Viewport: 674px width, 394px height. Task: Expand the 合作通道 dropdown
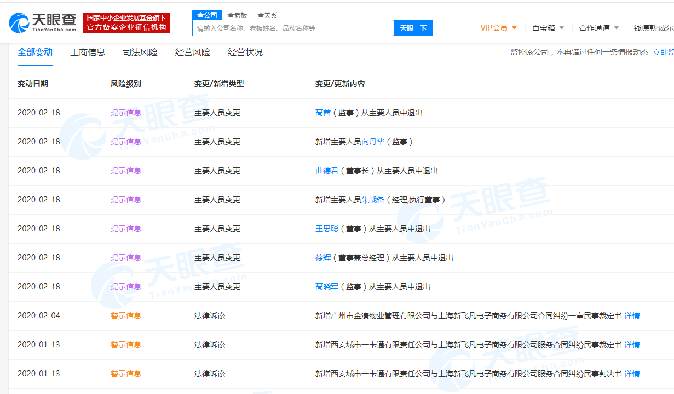599,28
